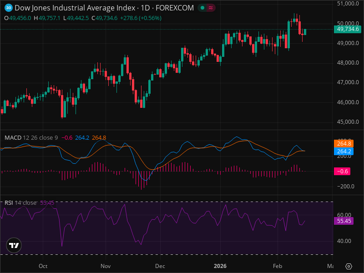Image resolution: width=364 pixels, height=273 pixels.
Task: Click MACD legend orange value 264.8
Action: (x=99, y=138)
